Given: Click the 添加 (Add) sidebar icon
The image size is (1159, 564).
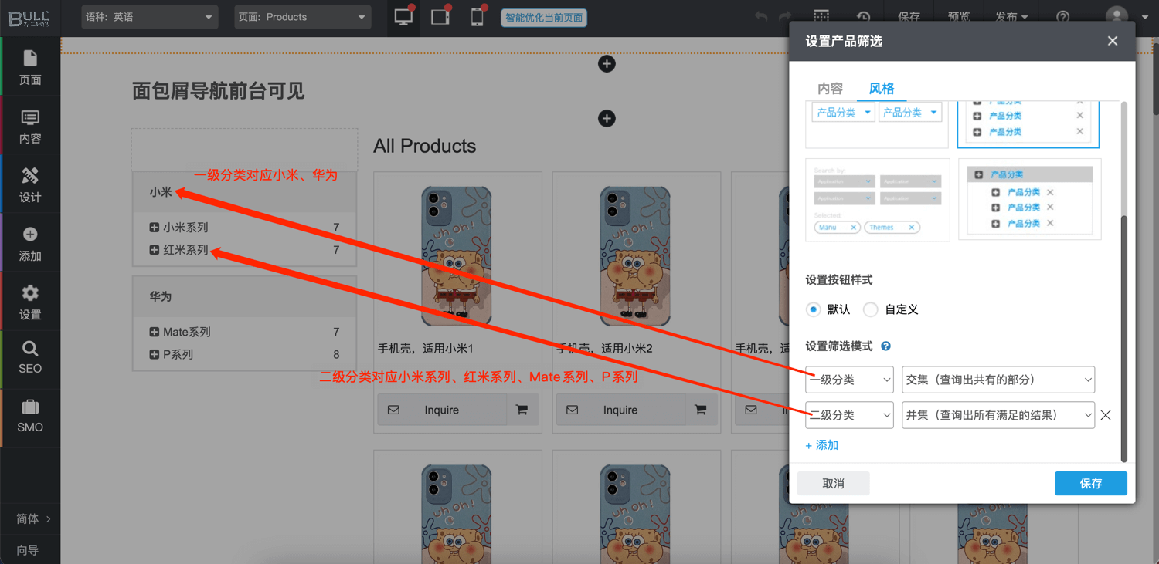Looking at the screenshot, I should point(30,243).
